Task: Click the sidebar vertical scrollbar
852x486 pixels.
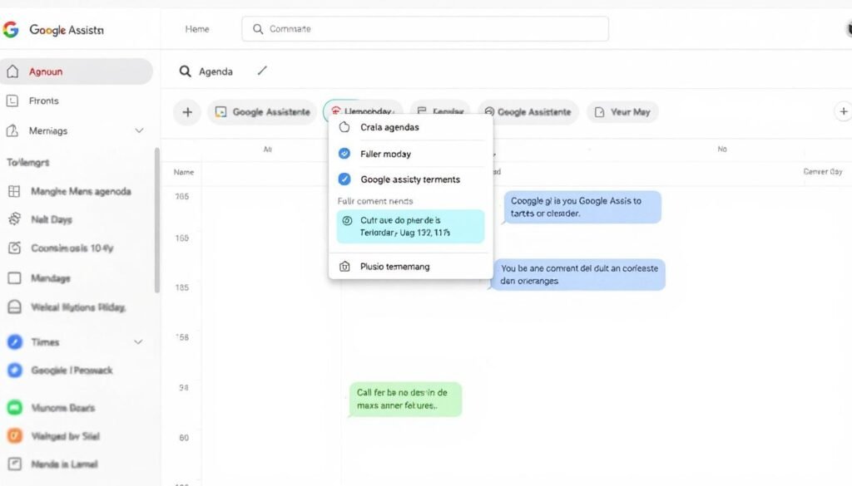Action: (157, 220)
